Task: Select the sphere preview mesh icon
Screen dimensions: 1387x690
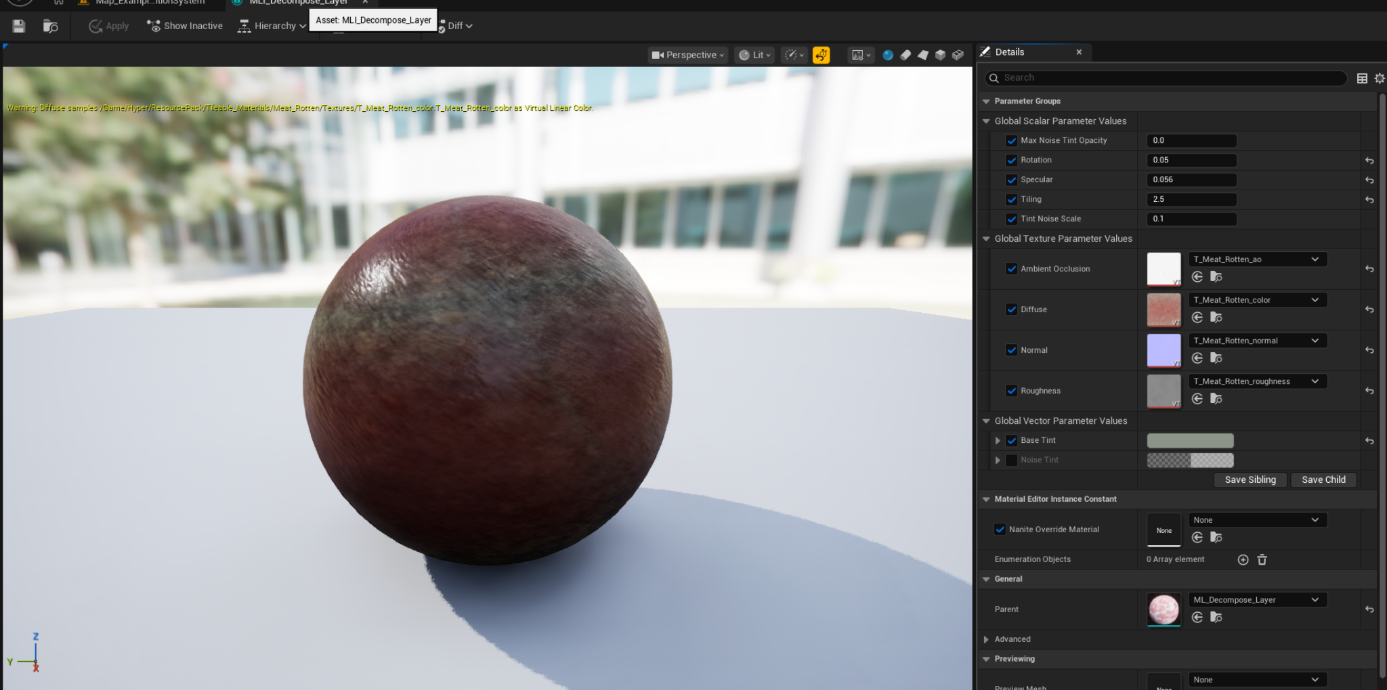Action: 888,55
